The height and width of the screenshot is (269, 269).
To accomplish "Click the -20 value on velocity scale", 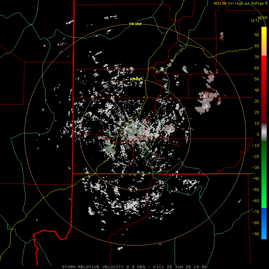I will point(256,157).
